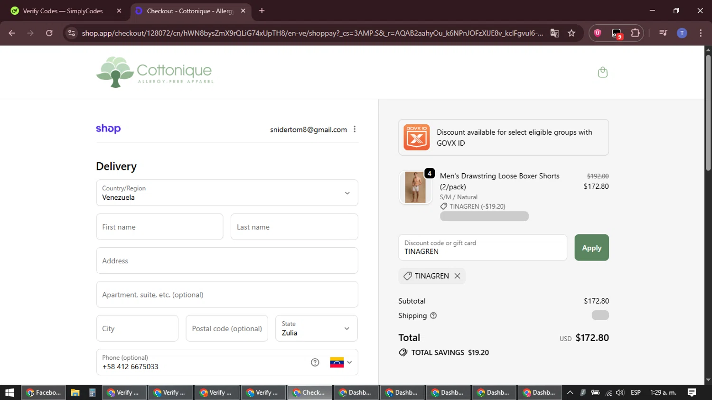Open the Facebook taskbar window
Viewport: 712px width, 400px height.
43,392
